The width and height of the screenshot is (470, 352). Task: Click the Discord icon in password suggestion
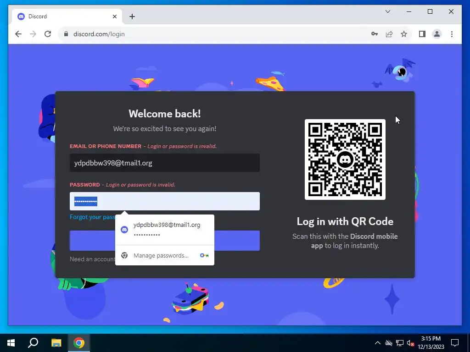[x=124, y=230]
